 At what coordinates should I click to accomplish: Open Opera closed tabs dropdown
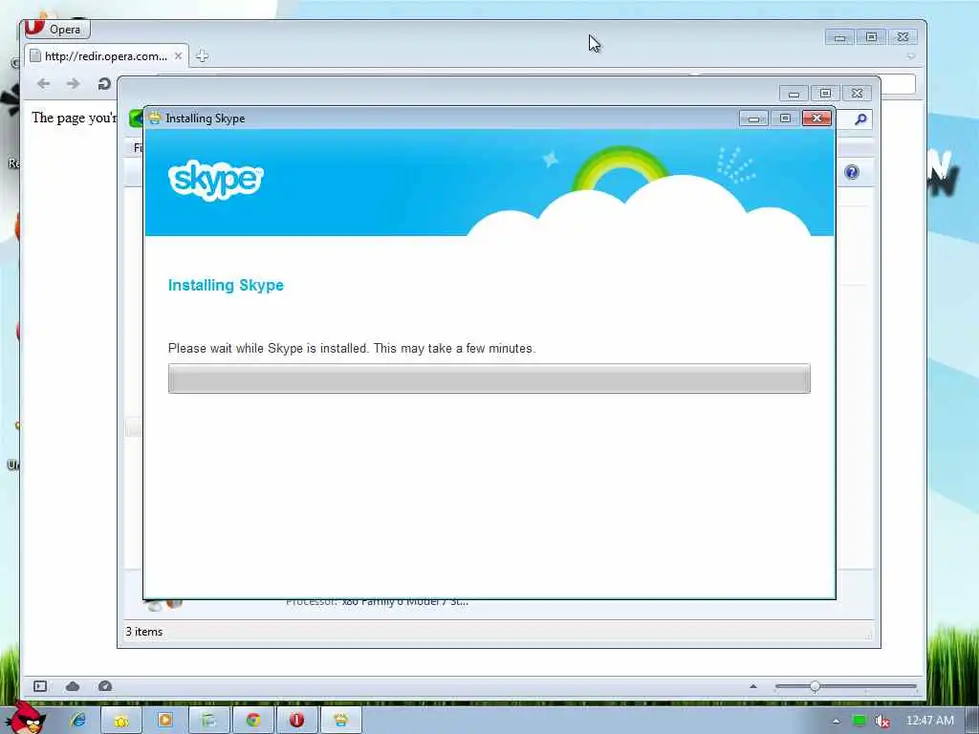[911, 56]
